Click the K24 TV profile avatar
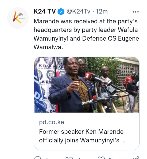 (x=18, y=18)
